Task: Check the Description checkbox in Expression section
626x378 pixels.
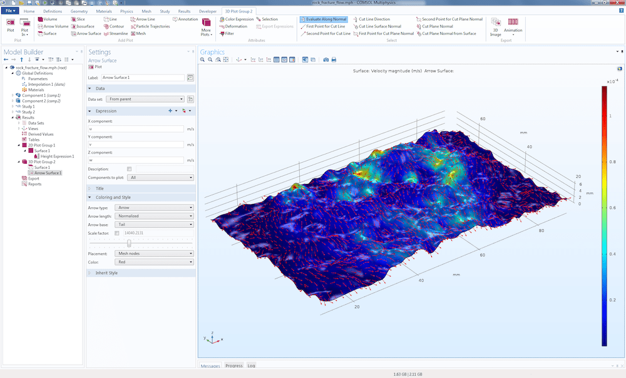Action: (x=130, y=169)
